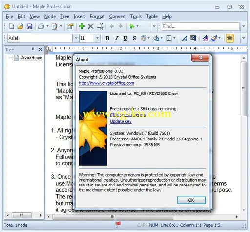Image resolution: width=250 pixels, height=232 pixels.
Task: Click the paragraph formatting pilcrow icon
Action: (x=193, y=38)
